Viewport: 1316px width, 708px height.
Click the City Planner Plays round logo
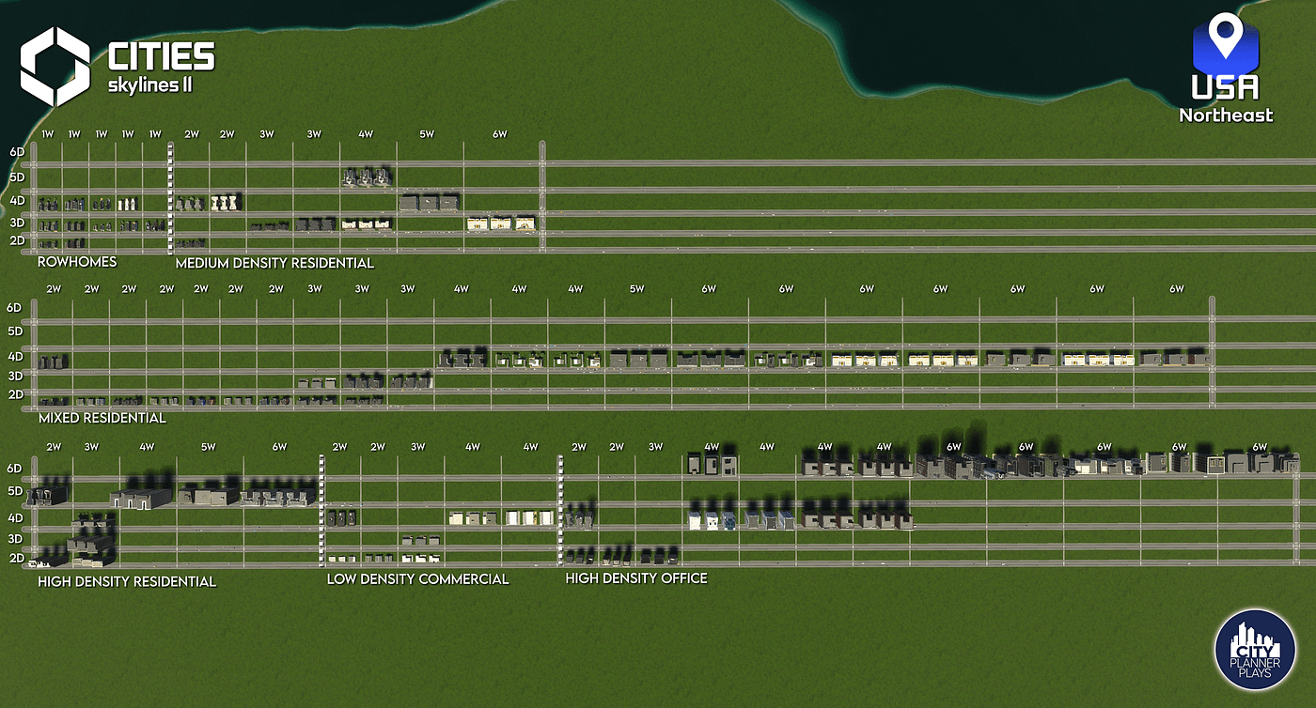[1255, 651]
